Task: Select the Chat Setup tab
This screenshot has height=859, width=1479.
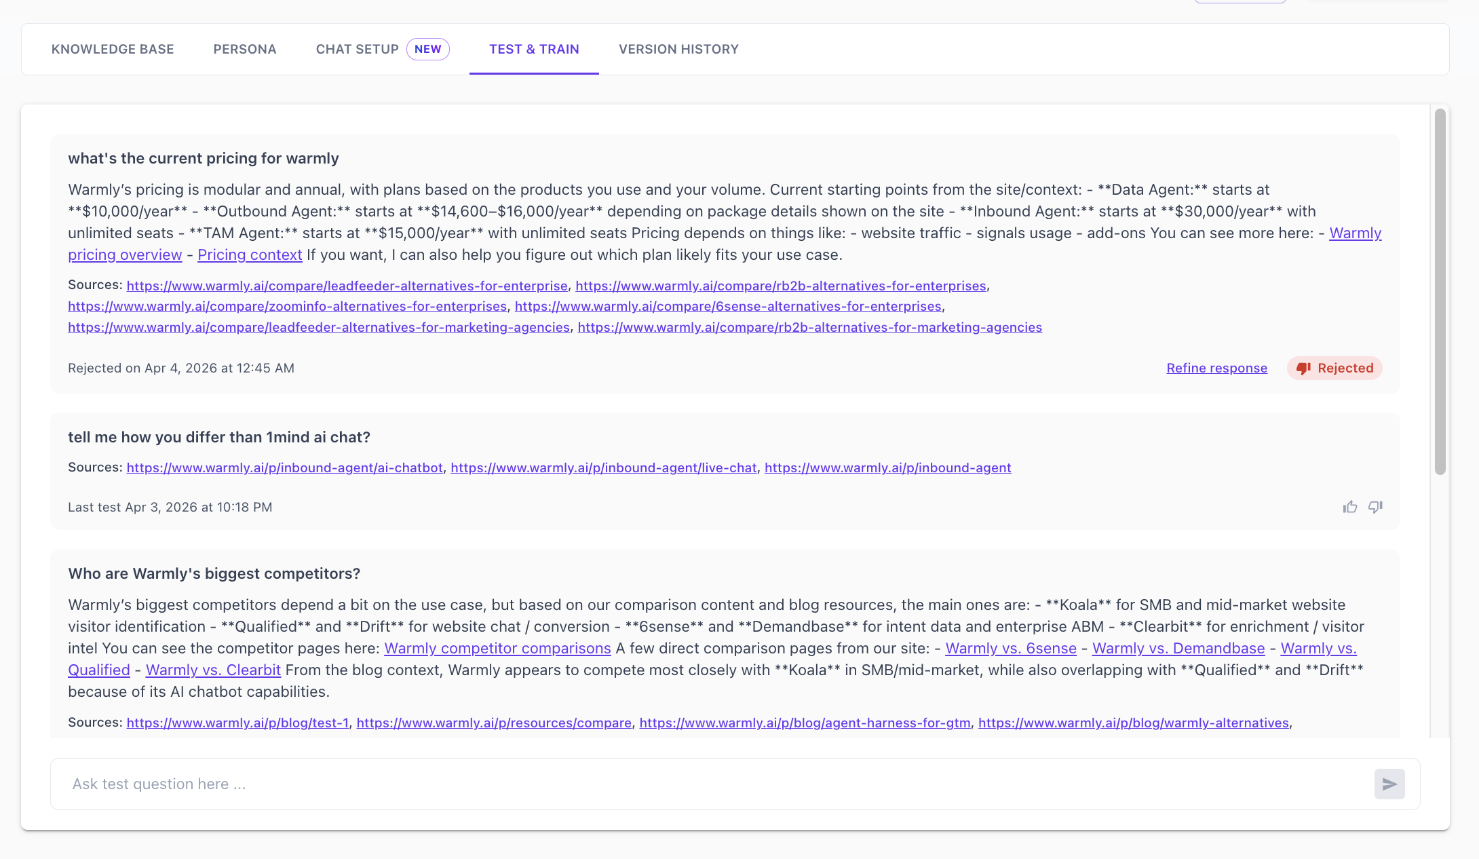Action: [357, 49]
